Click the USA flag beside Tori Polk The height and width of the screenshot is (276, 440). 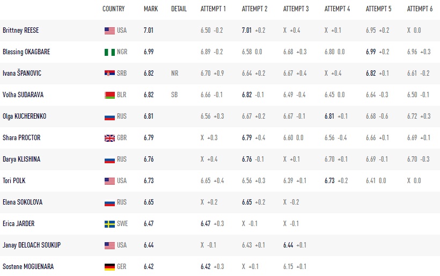[109, 181]
